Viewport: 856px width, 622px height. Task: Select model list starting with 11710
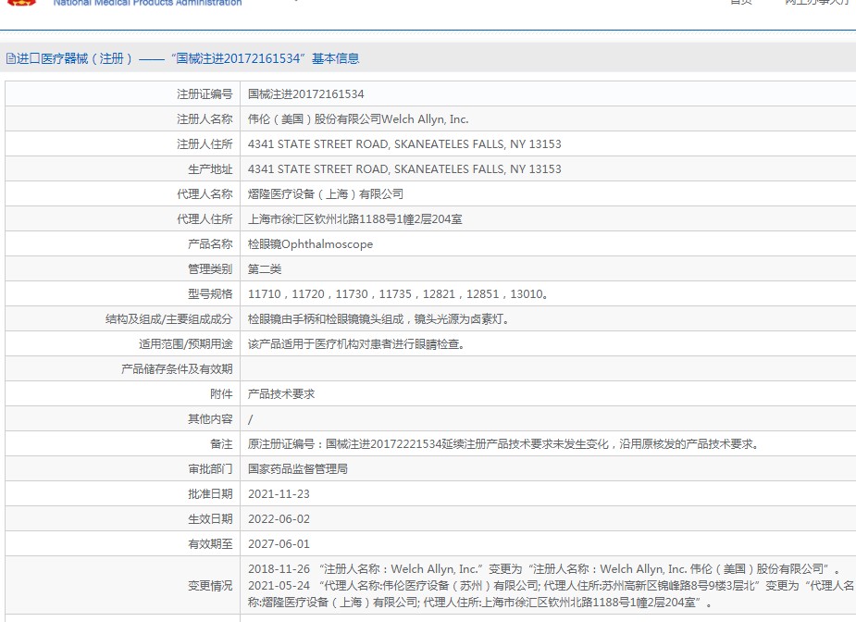pos(398,293)
